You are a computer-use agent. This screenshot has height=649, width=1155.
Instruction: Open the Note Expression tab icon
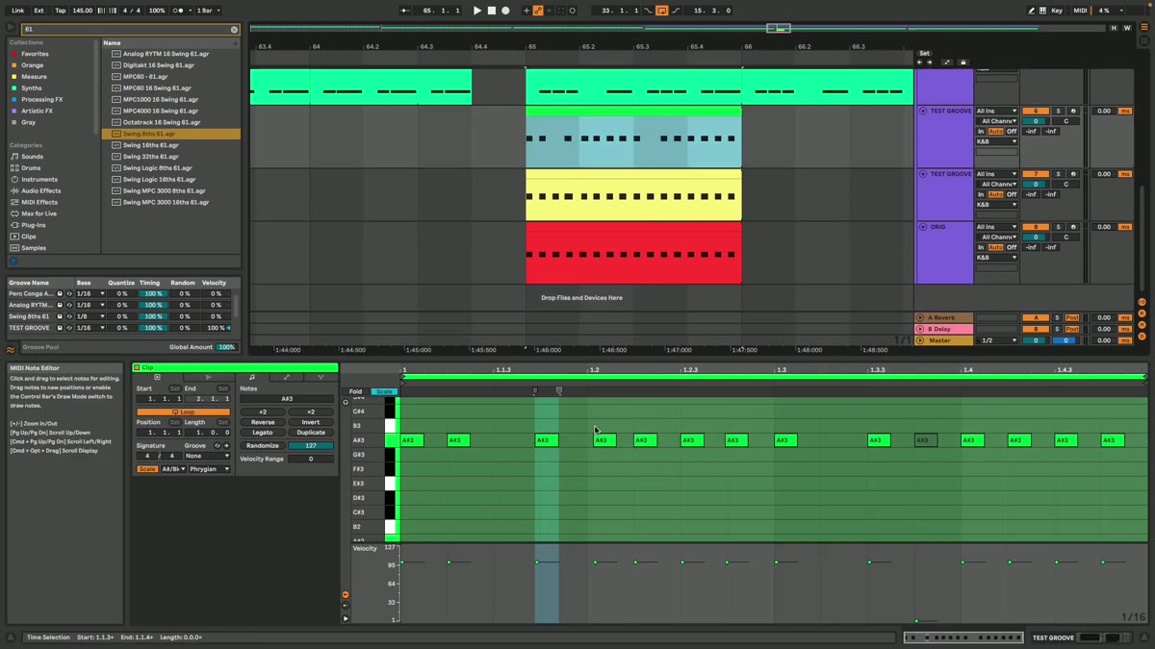(x=321, y=377)
